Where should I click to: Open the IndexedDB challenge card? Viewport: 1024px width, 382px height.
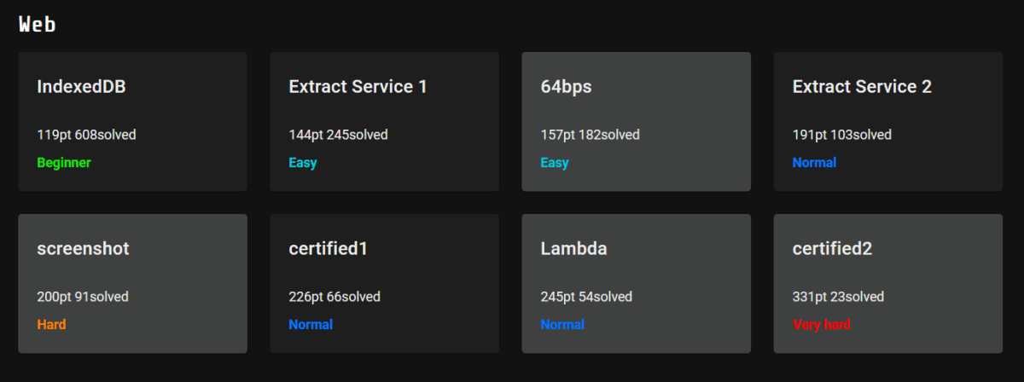(132, 121)
